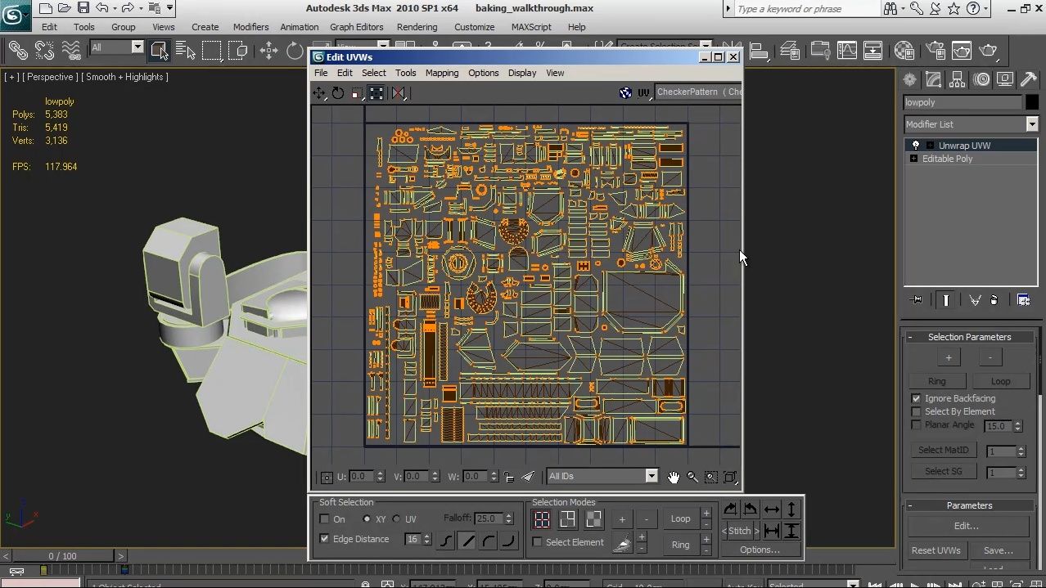The width and height of the screenshot is (1046, 588).
Task: Open the All IDs material dropdown
Action: (x=651, y=476)
